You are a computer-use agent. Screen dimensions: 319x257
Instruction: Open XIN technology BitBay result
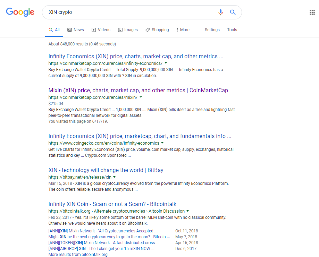point(106,170)
